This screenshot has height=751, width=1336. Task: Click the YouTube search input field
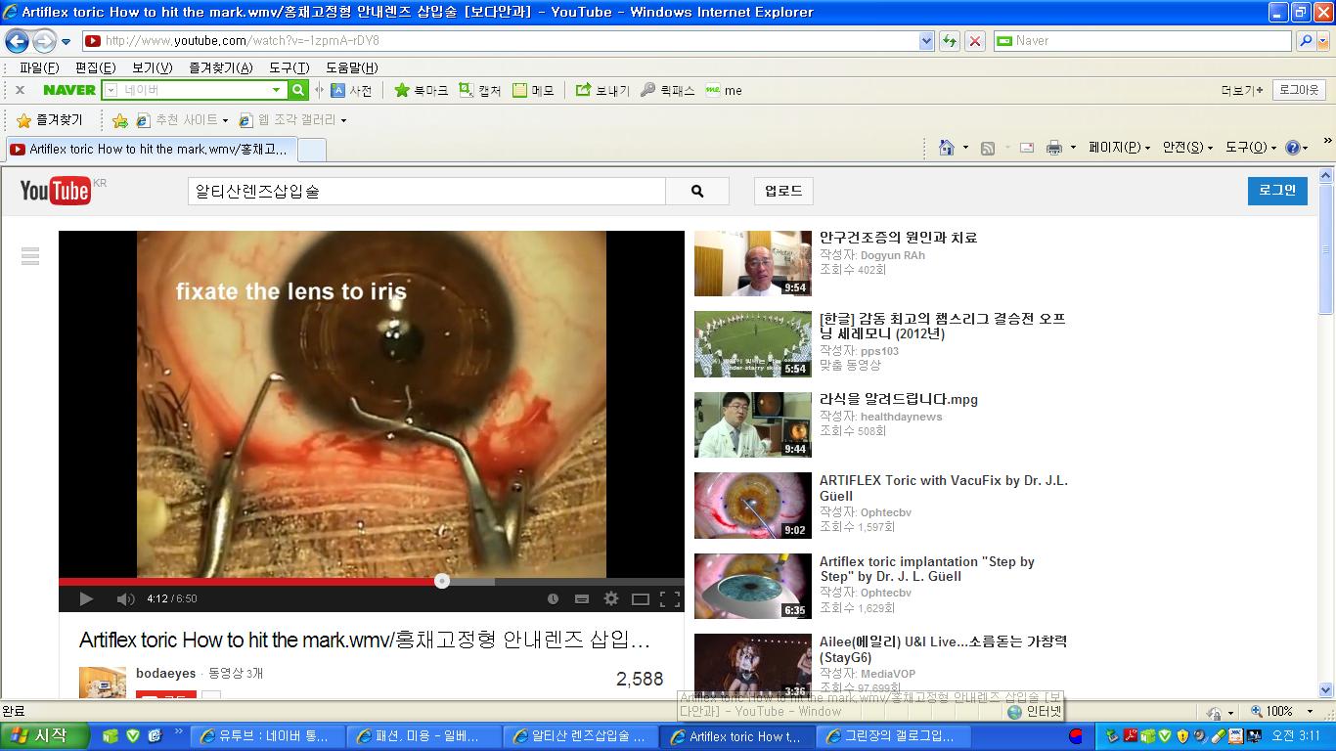[426, 192]
